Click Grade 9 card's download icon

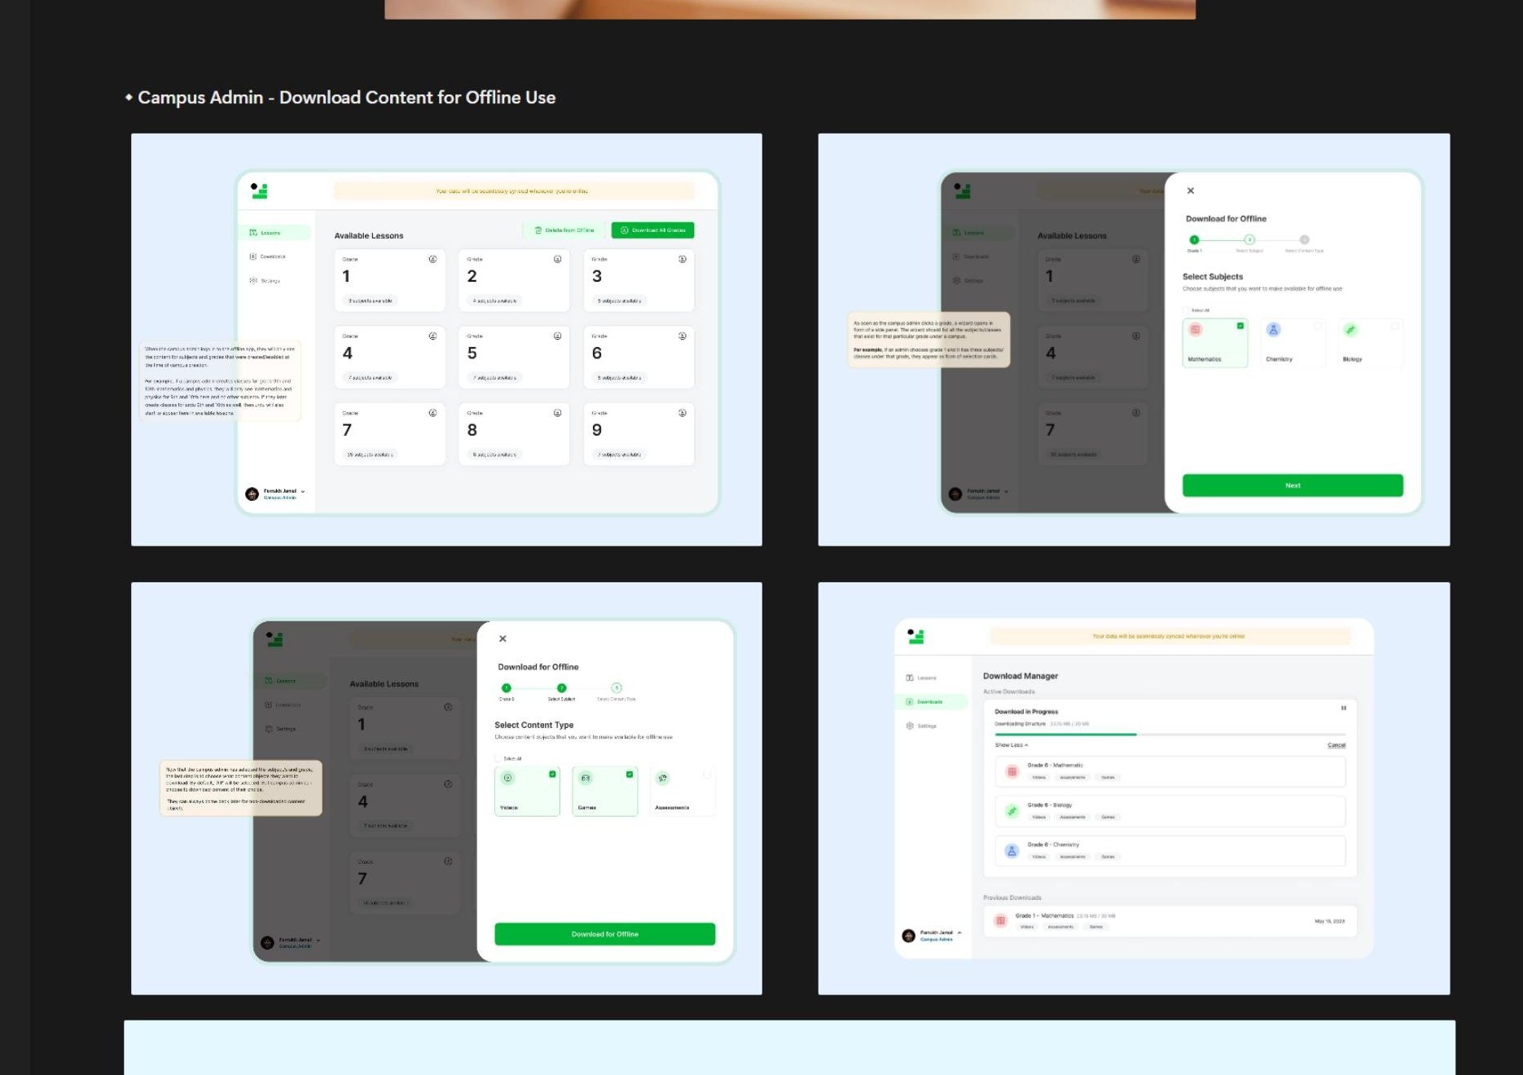(x=682, y=413)
